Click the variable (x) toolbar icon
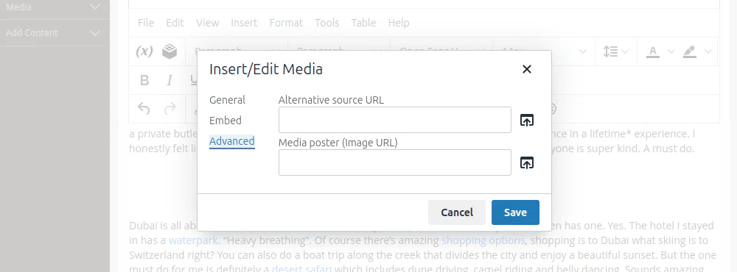This screenshot has height=272, width=737. 144,51
